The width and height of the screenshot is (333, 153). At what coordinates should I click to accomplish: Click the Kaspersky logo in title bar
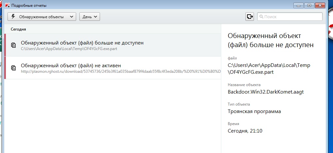coord(6,6)
